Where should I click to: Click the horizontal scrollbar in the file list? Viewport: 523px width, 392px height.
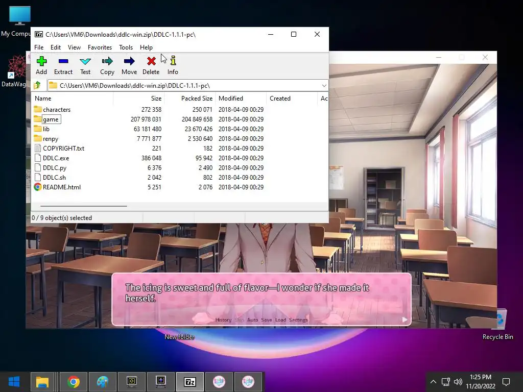[x=83, y=206]
